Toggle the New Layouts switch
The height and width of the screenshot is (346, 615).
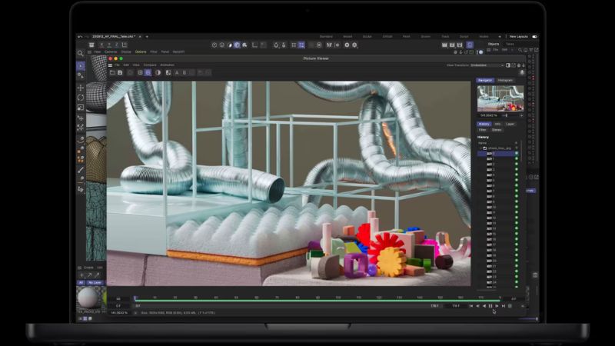pyautogui.click(x=534, y=36)
